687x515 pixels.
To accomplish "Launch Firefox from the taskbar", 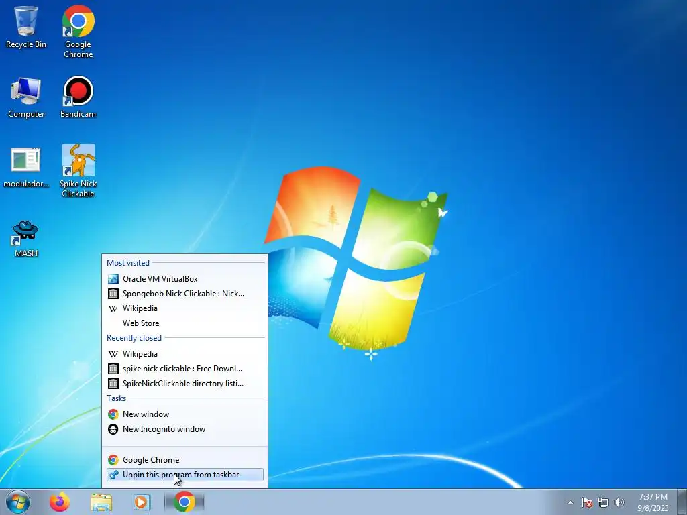I will [x=60, y=502].
